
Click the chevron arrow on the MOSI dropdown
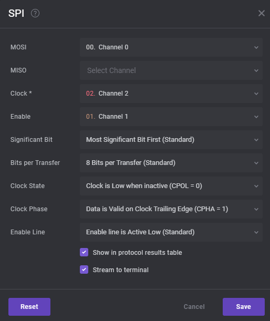pyautogui.click(x=256, y=47)
